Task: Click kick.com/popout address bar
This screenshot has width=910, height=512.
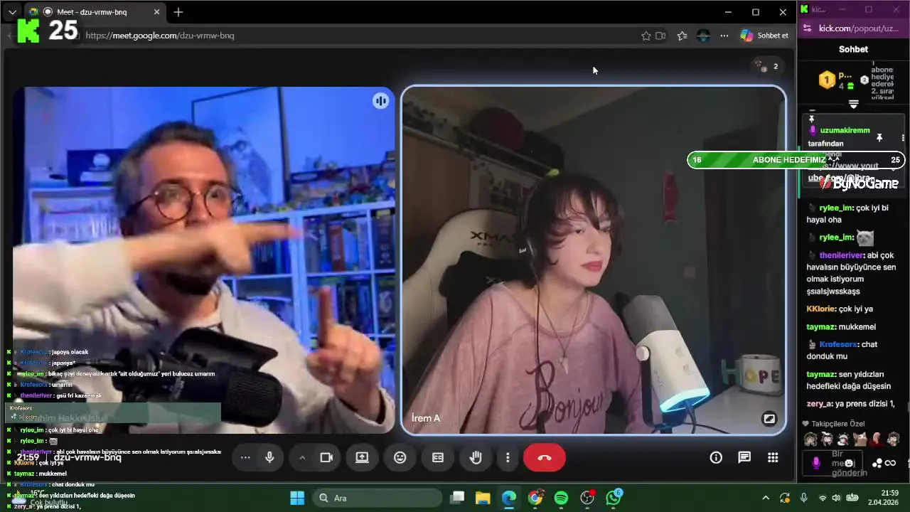Action: pyautogui.click(x=860, y=28)
